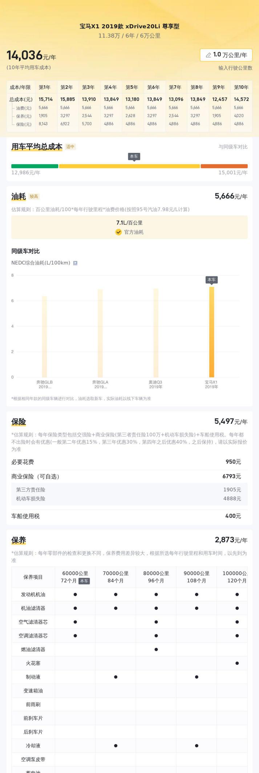This screenshot has width=259, height=773.
Task: Click the yellow checkmark icon beside 官方油耗
Action: [118, 232]
